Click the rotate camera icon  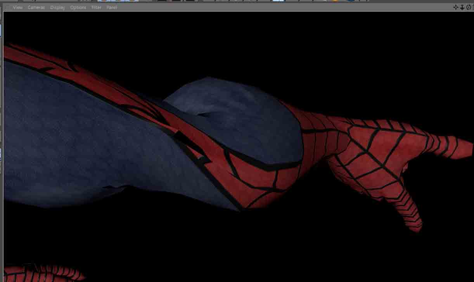(468, 7)
